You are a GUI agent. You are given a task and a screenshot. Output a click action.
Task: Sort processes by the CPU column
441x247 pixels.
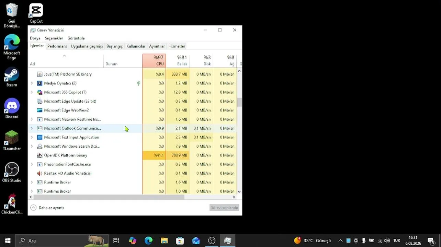coord(154,60)
